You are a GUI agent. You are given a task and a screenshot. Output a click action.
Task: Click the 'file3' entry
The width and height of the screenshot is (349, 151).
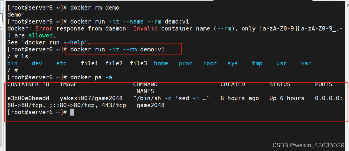[138, 63]
